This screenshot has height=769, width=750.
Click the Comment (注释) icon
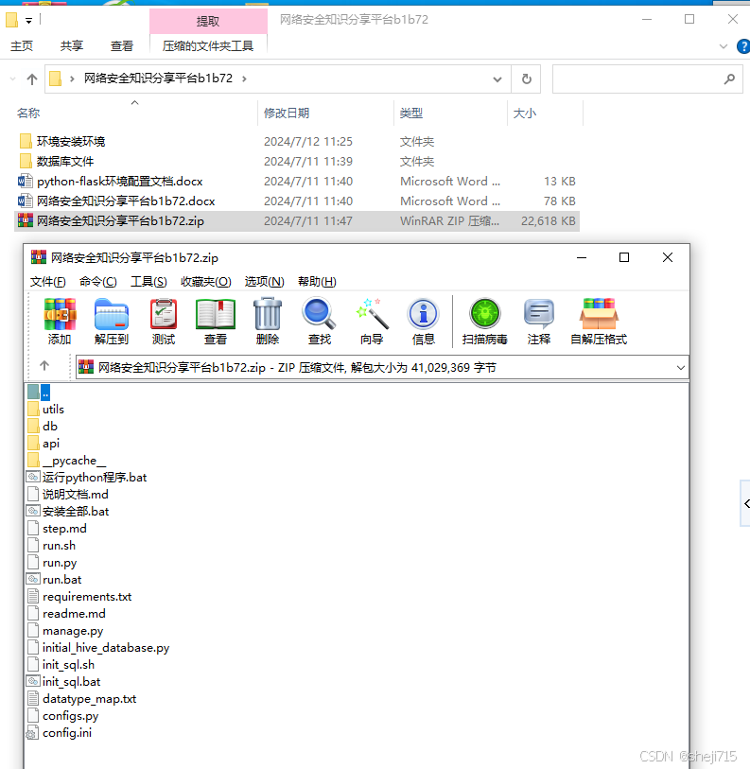tap(538, 322)
